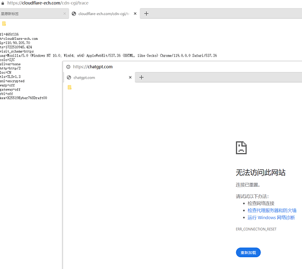The width and height of the screenshot is (302, 269).
Task: Click the 连接已重置 message text
Action: 248,185
